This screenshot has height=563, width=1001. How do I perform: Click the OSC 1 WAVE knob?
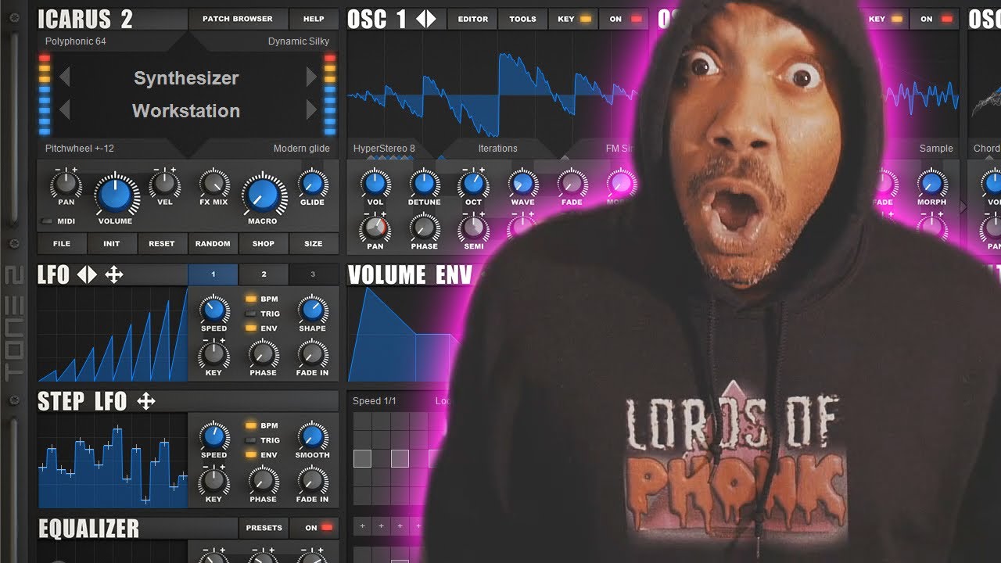(x=522, y=184)
